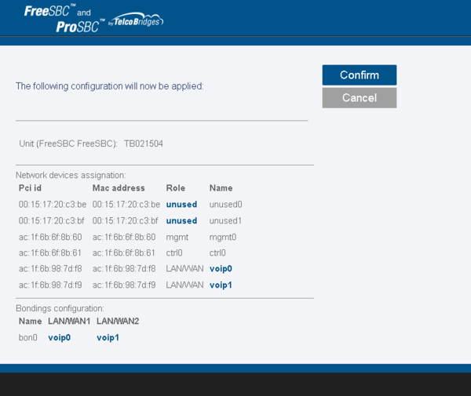This screenshot has height=396, width=471.
Task: Click unused role in the unused0 row
Action: coord(182,205)
